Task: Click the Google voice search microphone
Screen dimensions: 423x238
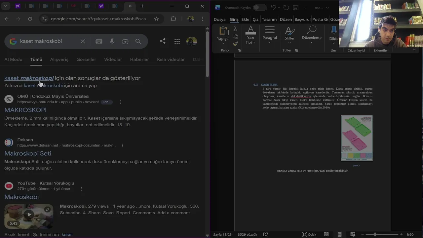Action: pos(112,41)
